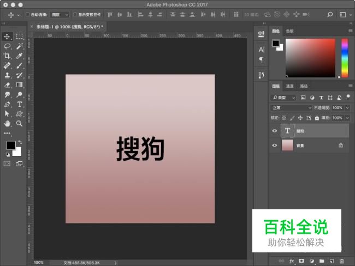This screenshot has width=355, height=266.
Task: Hide the 搜狗 text layer
Action: tap(275, 131)
